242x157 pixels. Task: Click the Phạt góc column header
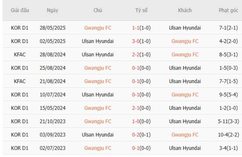click(228, 10)
